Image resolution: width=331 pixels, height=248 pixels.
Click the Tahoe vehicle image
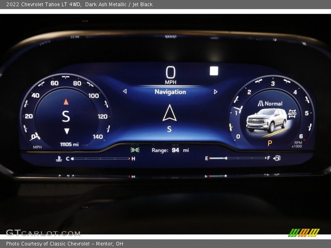tap(266, 121)
